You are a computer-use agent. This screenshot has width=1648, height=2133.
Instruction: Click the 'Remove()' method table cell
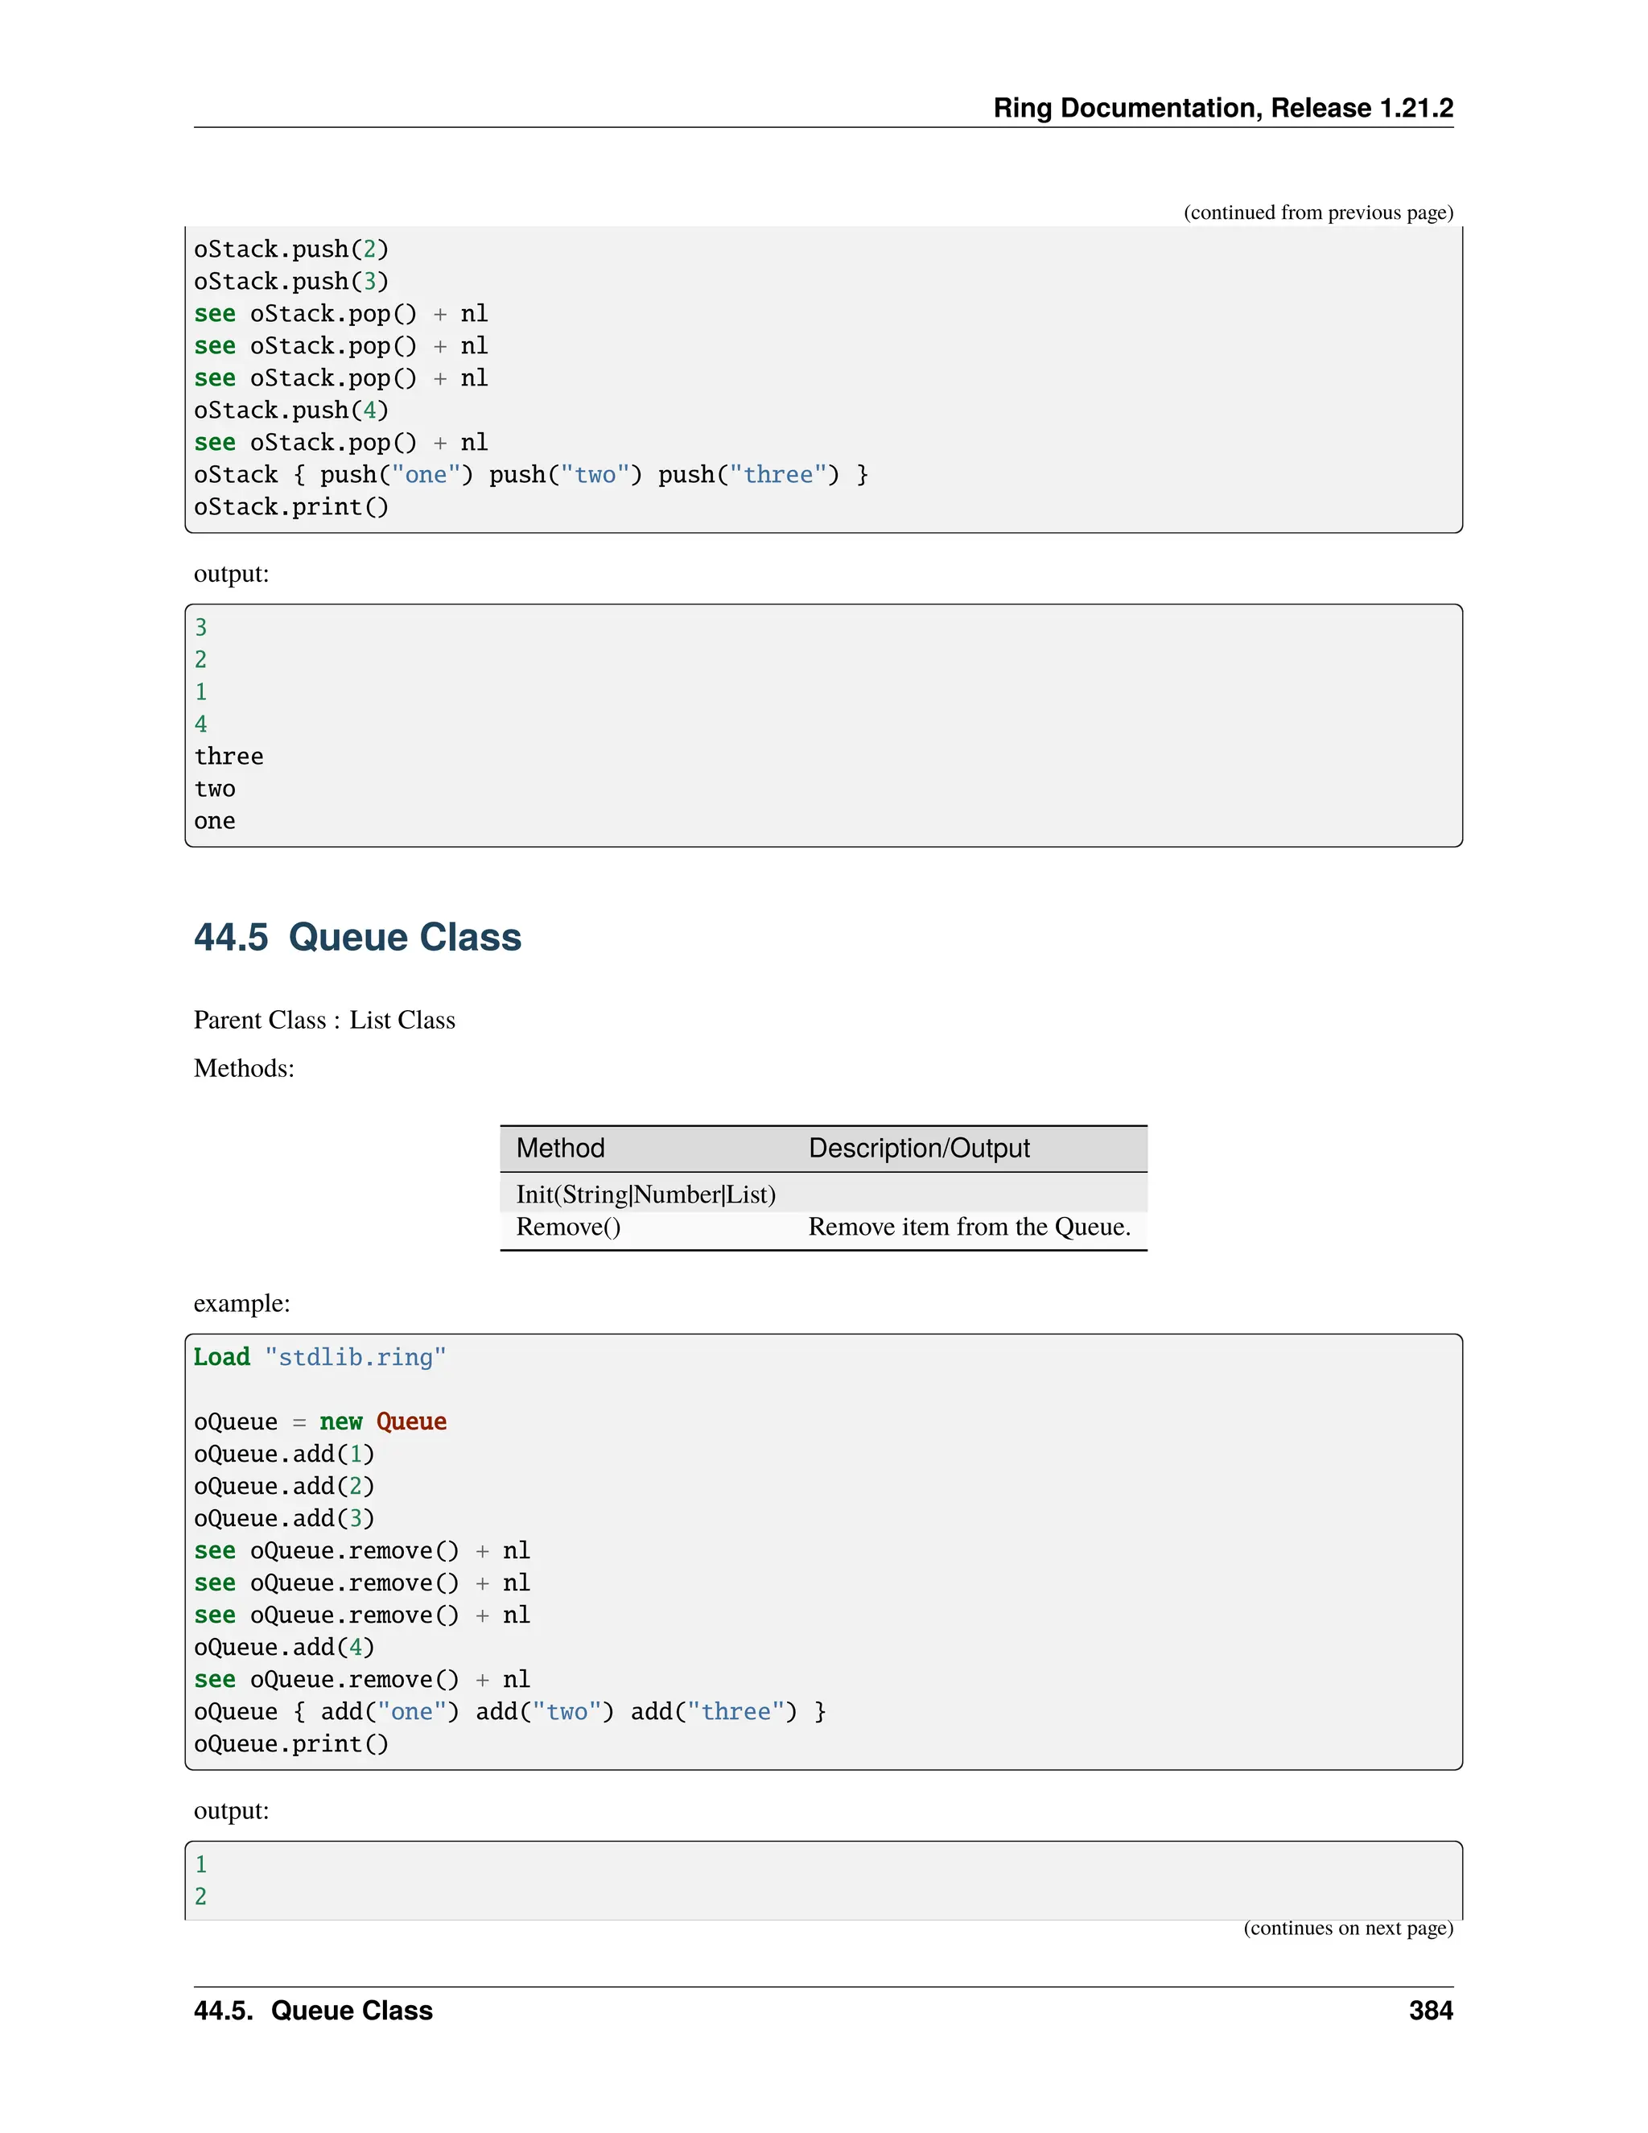pyautogui.click(x=568, y=1227)
